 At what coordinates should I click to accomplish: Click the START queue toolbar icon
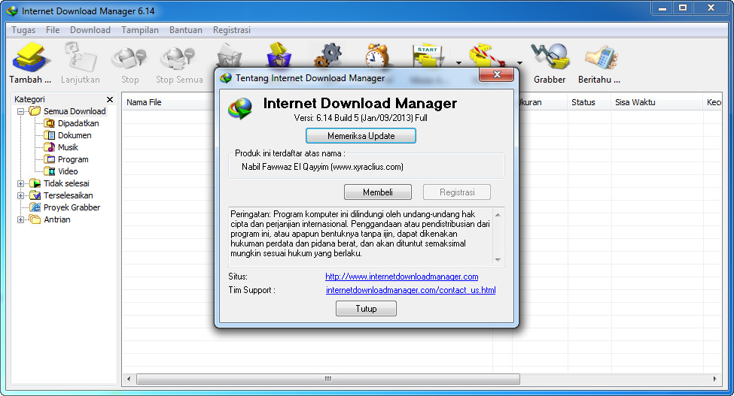coord(428,56)
